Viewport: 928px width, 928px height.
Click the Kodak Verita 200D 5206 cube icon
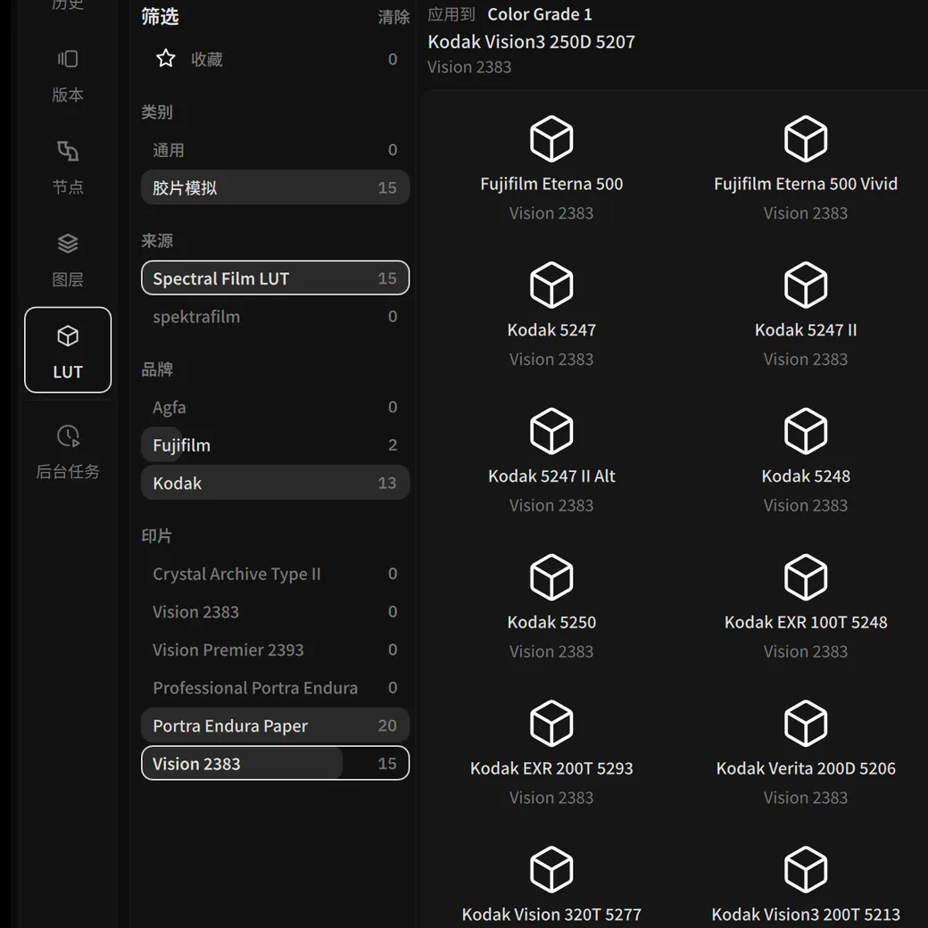tap(806, 724)
